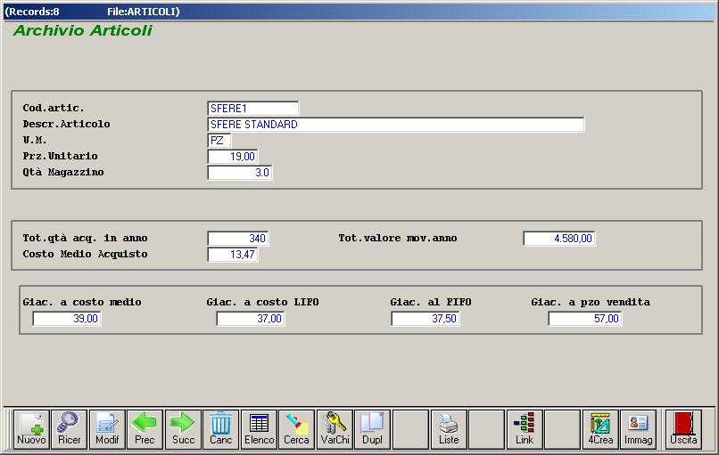Image resolution: width=719 pixels, height=455 pixels.
Task: Click the Records:8 title bar text
Action: pyautogui.click(x=32, y=12)
